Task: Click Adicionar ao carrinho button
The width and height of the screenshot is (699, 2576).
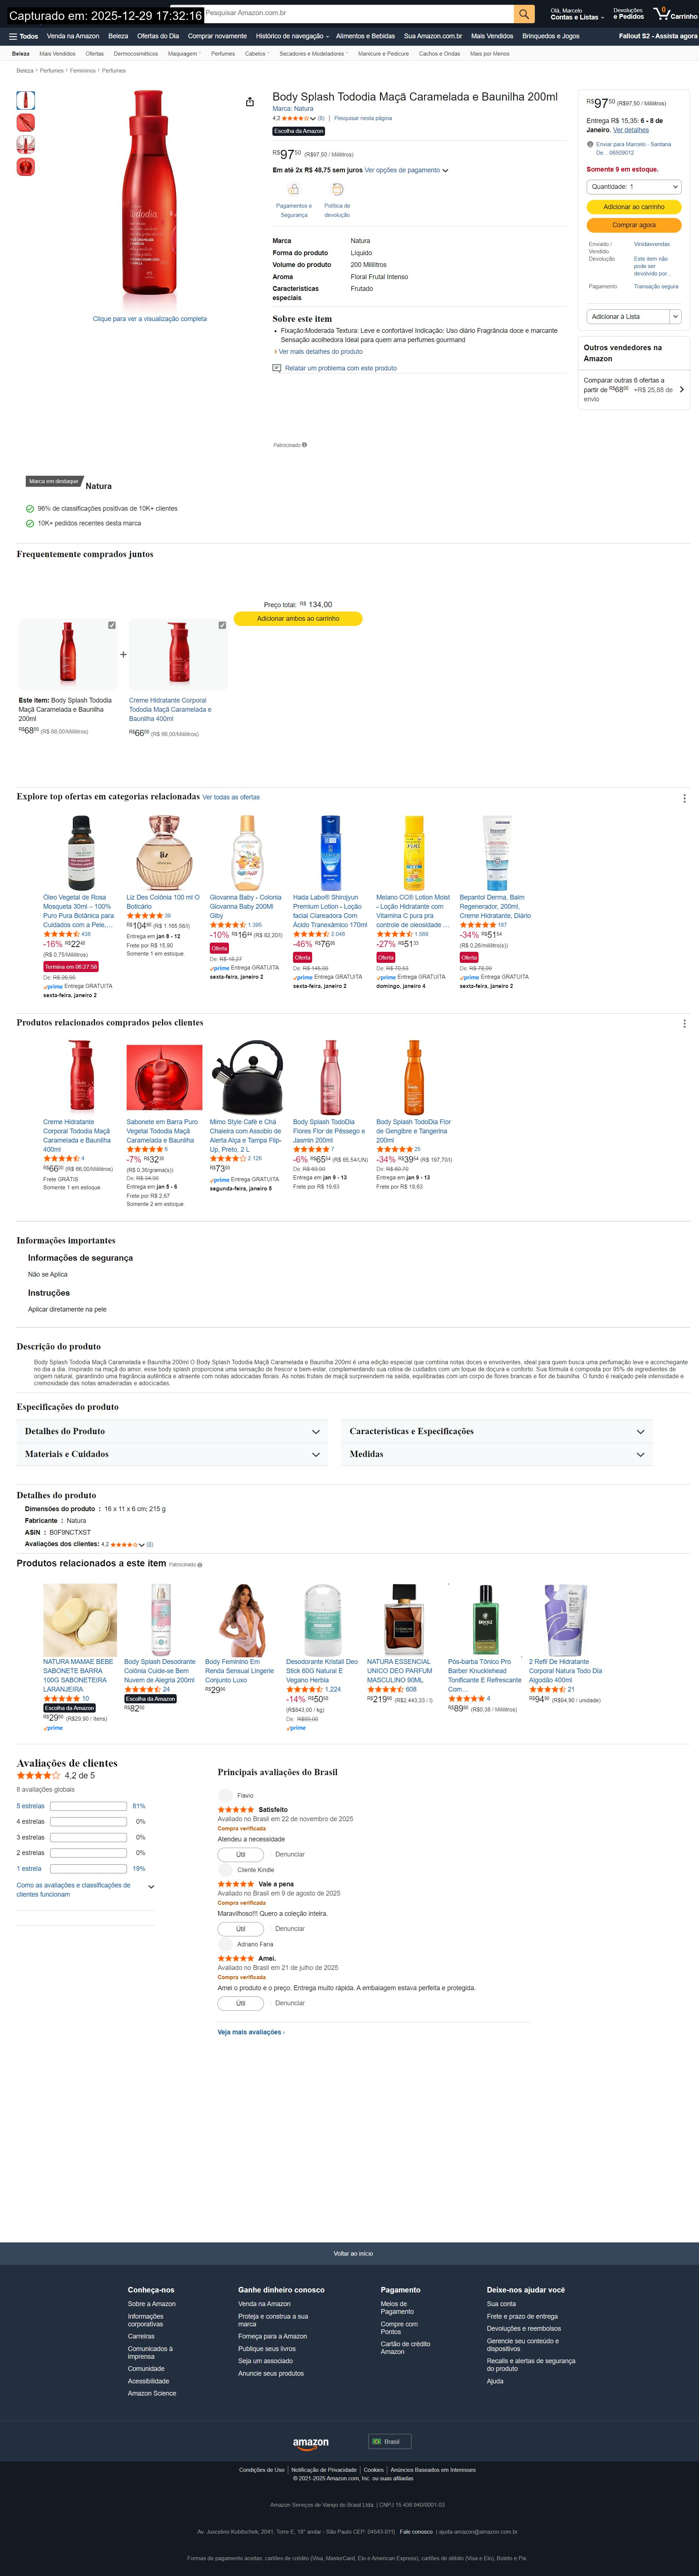Action: (x=634, y=207)
